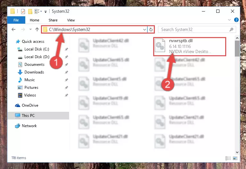Minimize the System32 window
Image resolution: width=246 pixels, height=169 pixels.
203,11
